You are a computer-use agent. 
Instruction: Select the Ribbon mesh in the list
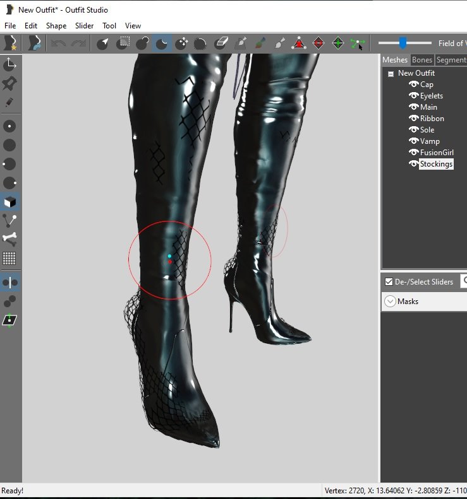point(432,119)
